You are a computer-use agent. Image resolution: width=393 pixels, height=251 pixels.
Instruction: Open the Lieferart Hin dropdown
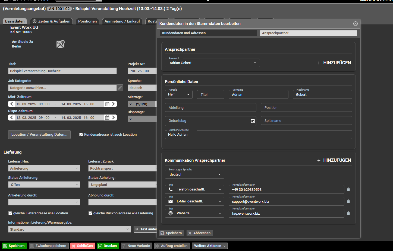pyautogui.click(x=44, y=168)
